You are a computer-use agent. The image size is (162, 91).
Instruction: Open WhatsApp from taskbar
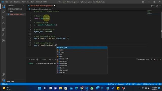point(92,88)
